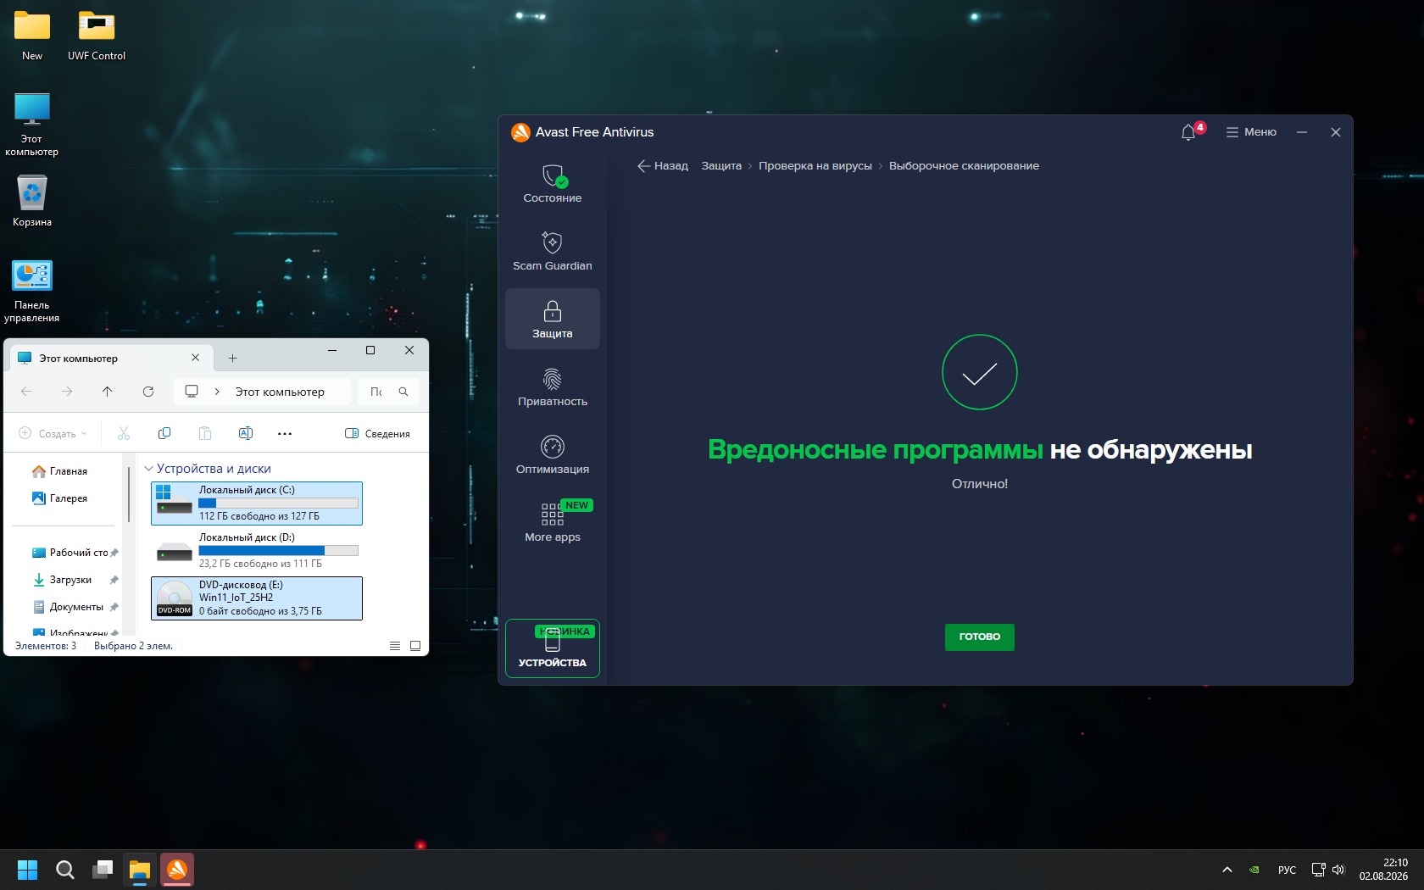The image size is (1424, 890).
Task: Click the Этот компьютер address path
Action: tap(280, 392)
